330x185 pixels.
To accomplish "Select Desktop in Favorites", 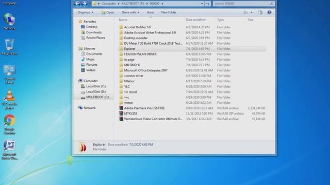I will pos(92,27).
